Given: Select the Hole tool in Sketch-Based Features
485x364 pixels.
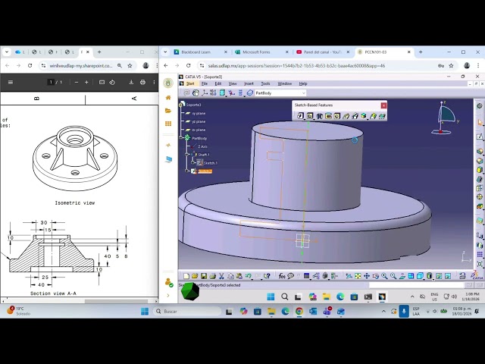Looking at the screenshot, I should click(336, 116).
